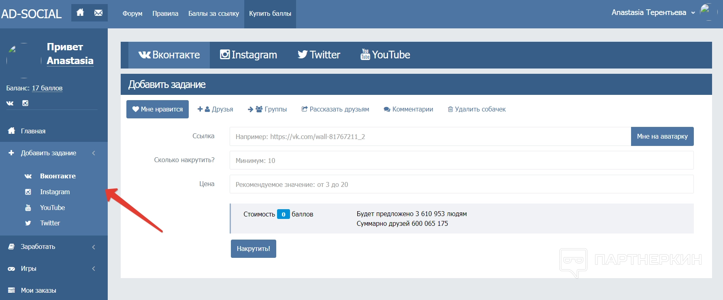Select Twitter in sidebar submenu

pyautogui.click(x=50, y=223)
